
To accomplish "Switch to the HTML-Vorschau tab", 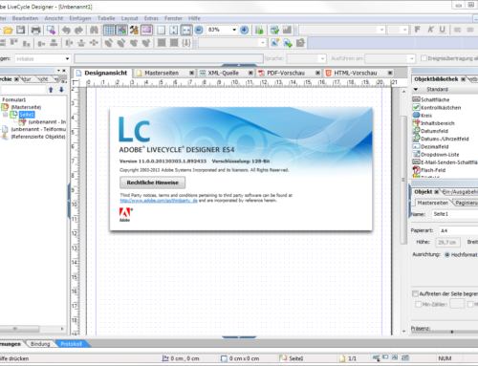I will 355,73.
